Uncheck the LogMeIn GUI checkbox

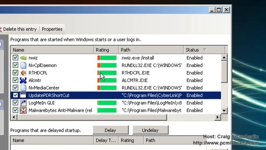point(15,102)
